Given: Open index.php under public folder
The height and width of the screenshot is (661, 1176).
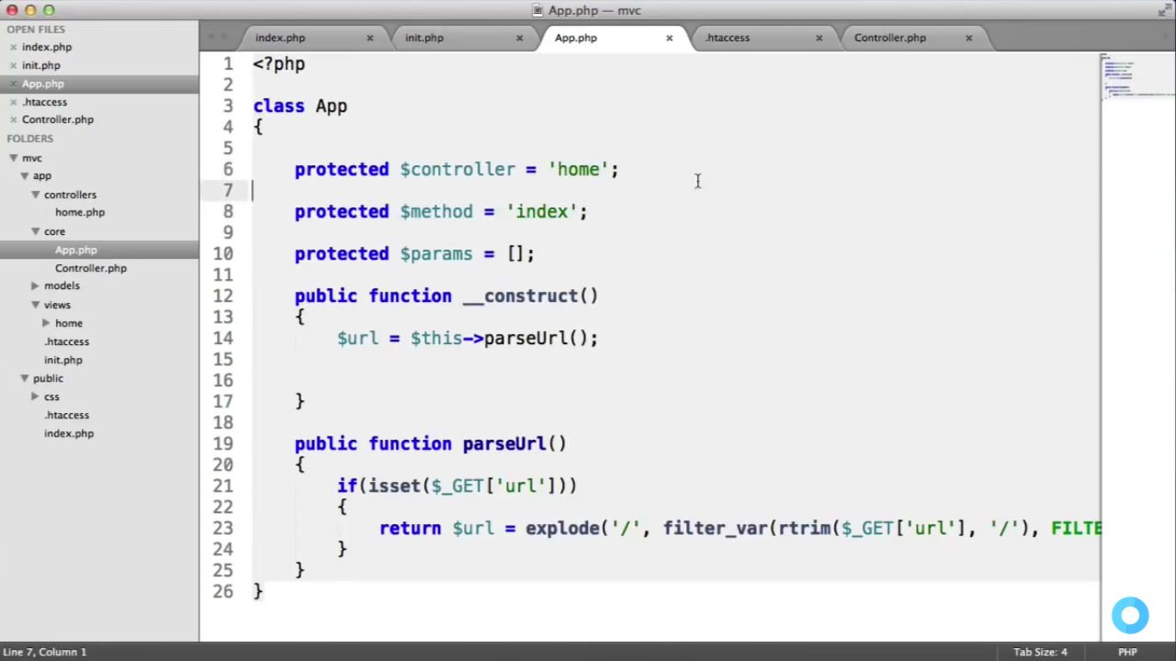Looking at the screenshot, I should [69, 434].
